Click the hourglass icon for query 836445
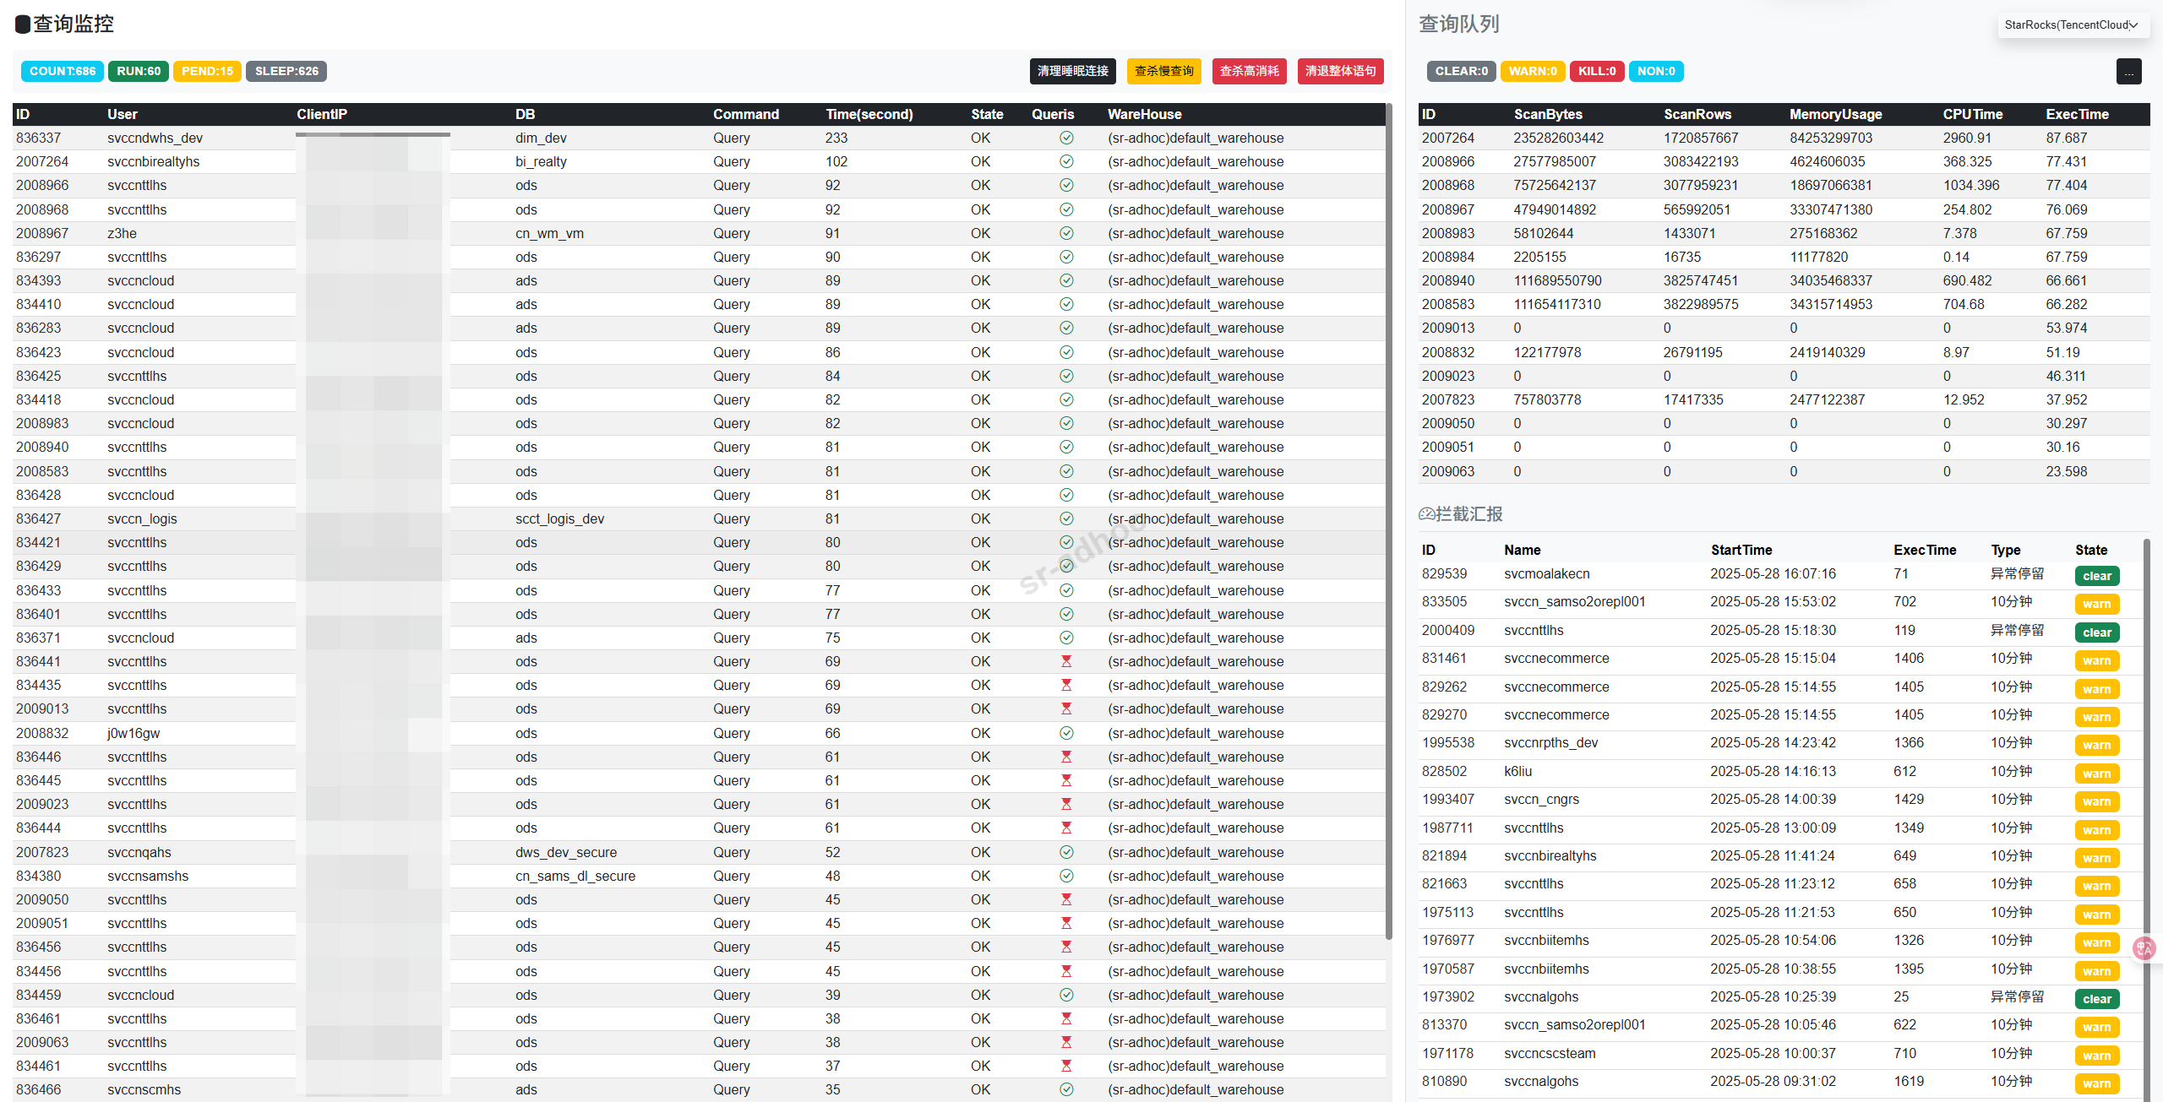 click(1066, 780)
